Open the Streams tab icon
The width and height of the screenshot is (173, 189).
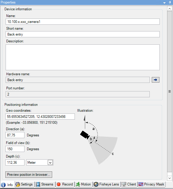click(38, 184)
